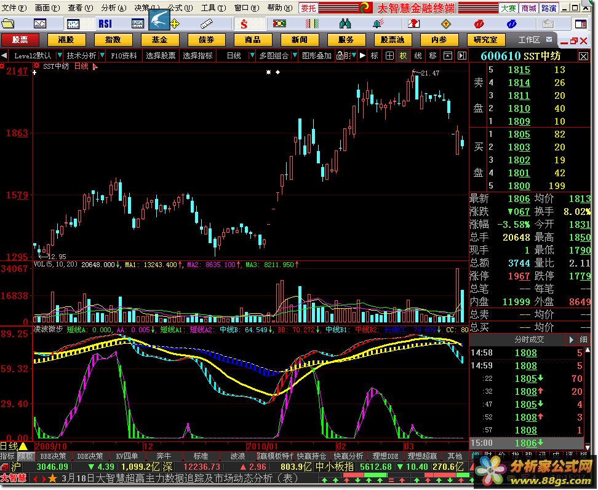
Task: Toggle the 权 adjustment button
Action: pos(404,56)
